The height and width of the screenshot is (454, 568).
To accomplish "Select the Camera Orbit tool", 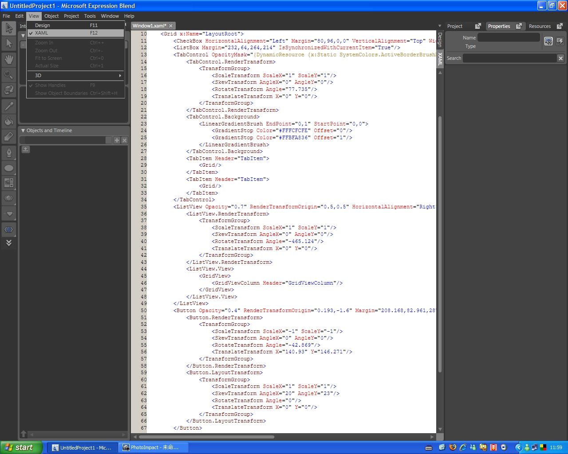I will [9, 90].
